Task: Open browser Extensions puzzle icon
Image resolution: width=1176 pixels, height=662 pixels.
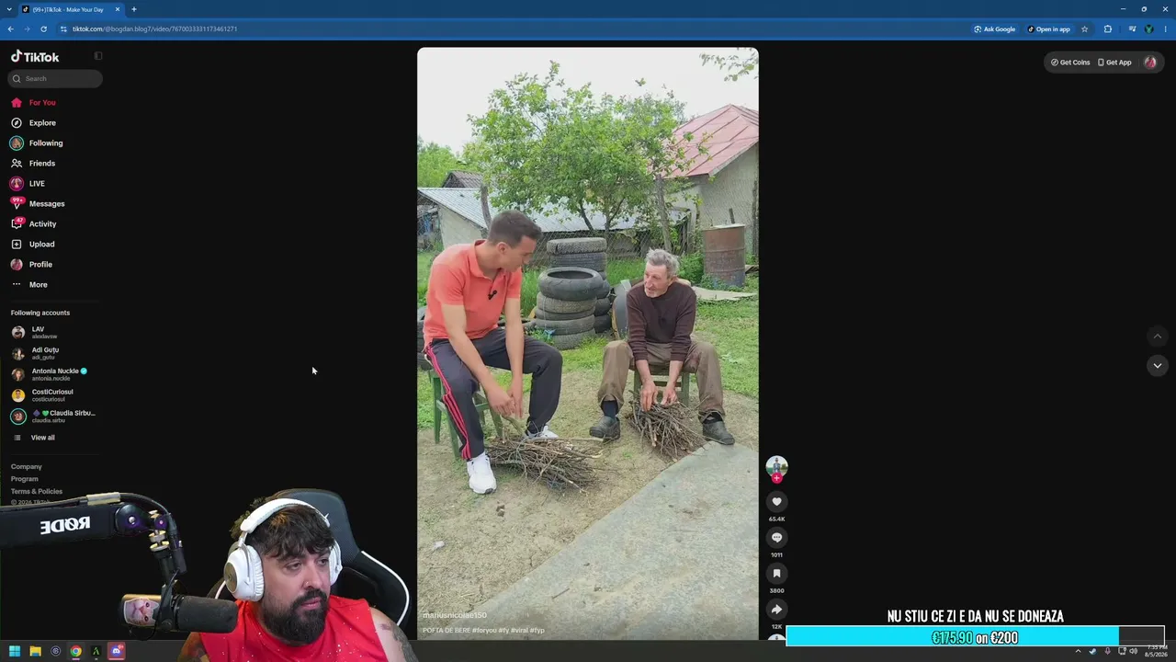Action: [1108, 29]
